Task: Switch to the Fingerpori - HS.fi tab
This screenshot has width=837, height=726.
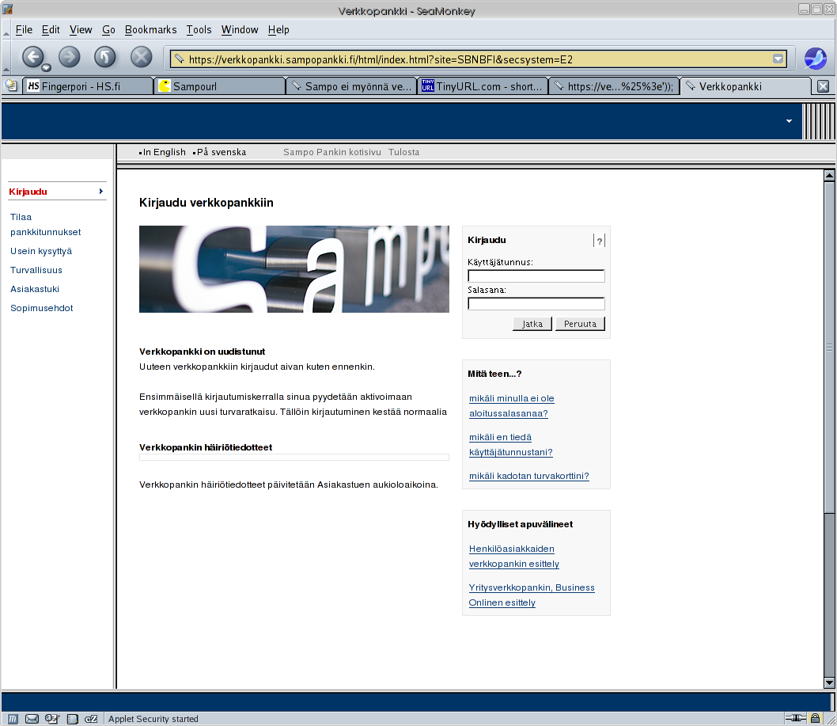Action: (x=87, y=86)
